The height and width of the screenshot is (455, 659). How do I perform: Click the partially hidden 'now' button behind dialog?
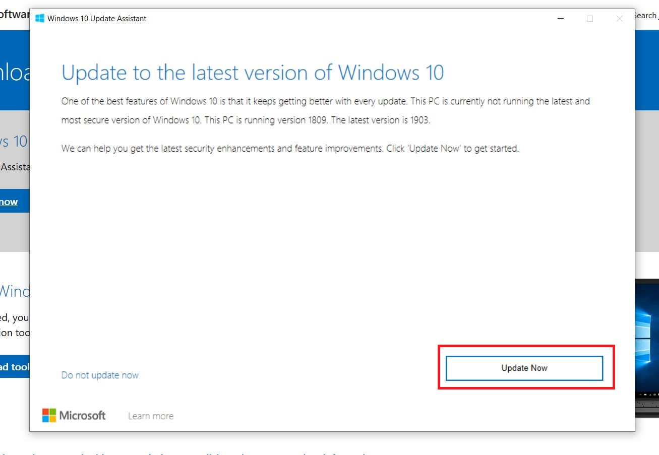pos(10,202)
